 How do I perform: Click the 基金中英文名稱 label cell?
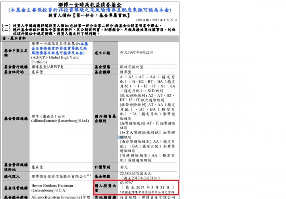[16, 53]
